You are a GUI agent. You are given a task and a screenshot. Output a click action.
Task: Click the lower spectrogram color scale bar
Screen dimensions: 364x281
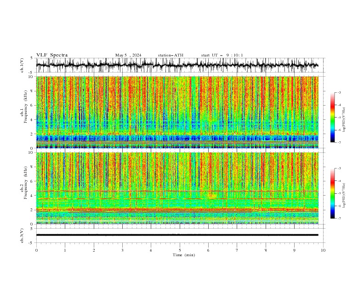[x=332, y=193]
